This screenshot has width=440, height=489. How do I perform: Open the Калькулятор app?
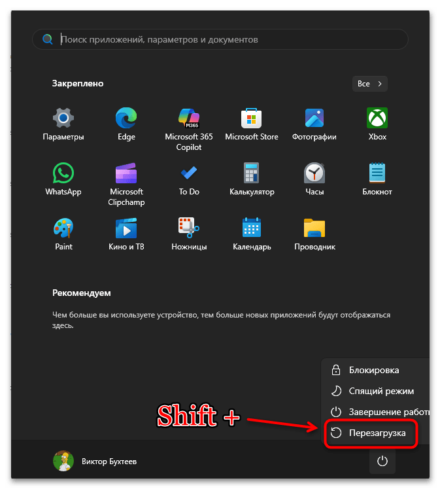tap(252, 179)
